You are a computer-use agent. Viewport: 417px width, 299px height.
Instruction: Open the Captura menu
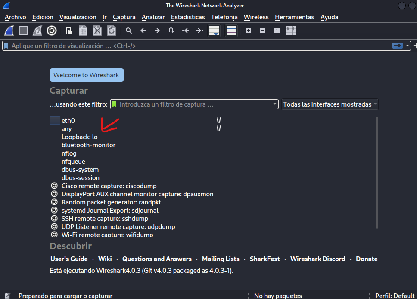[x=124, y=17]
